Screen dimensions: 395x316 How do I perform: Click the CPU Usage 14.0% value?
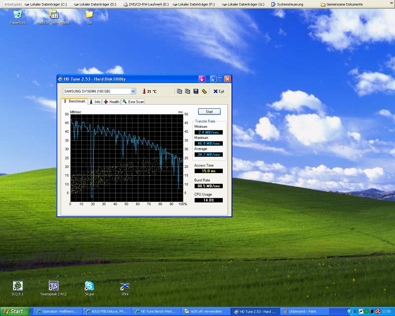click(209, 200)
